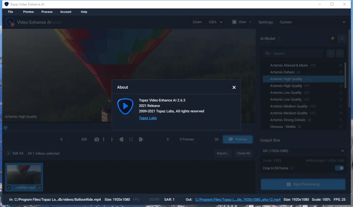
Task: Click the Topaz play-shield logo in About dialog
Action: tap(125, 106)
